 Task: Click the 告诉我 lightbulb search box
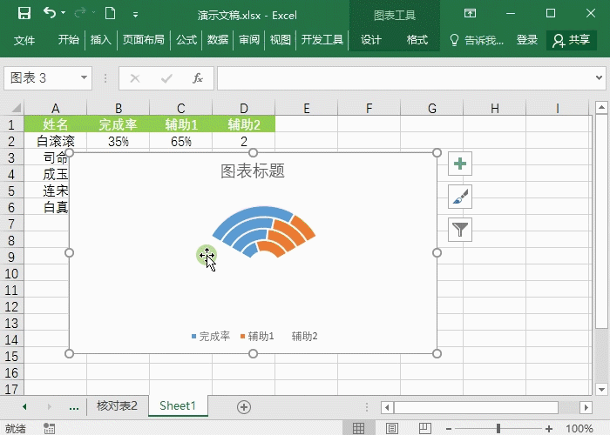[x=477, y=40]
